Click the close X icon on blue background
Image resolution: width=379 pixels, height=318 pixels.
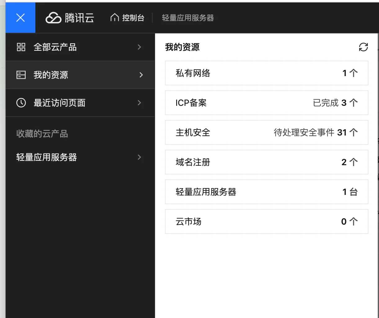click(20, 18)
